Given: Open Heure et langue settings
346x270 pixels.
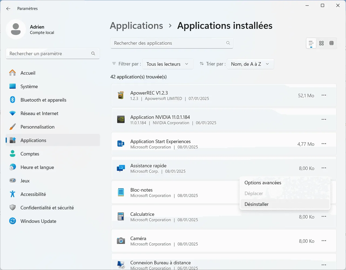Looking at the screenshot, I should (x=53, y=167).
